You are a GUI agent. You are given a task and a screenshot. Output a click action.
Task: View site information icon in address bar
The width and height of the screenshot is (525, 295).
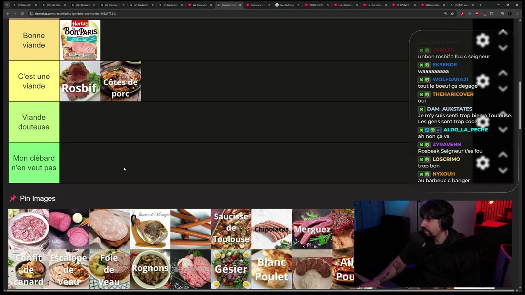pyautogui.click(x=31, y=14)
